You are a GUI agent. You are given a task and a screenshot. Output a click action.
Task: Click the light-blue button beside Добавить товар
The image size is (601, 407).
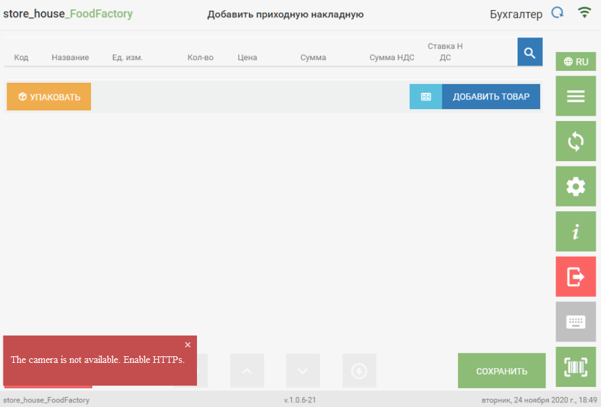click(425, 97)
